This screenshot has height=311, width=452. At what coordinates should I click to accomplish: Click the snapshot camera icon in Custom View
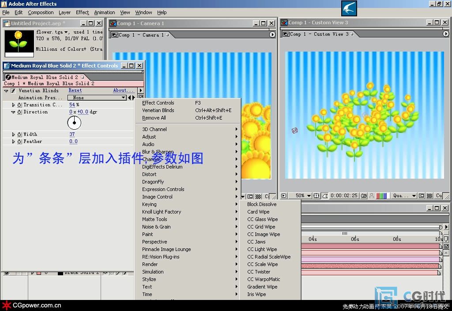coord(364,195)
